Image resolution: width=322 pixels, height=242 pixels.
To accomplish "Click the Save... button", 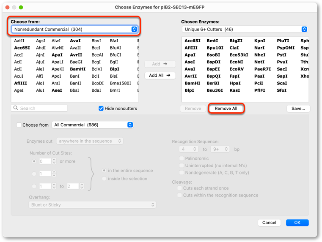I will (298, 109).
